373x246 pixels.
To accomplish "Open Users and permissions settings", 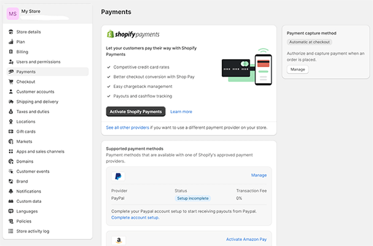I will (x=38, y=61).
